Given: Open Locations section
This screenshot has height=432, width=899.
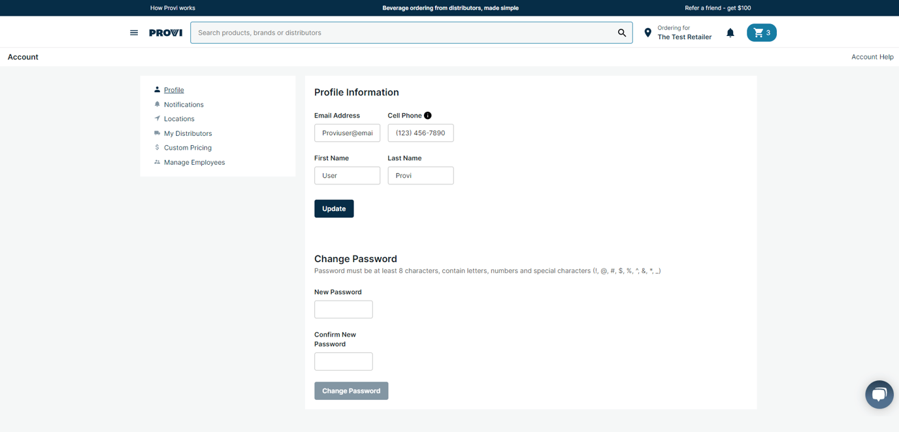Looking at the screenshot, I should pyautogui.click(x=179, y=119).
